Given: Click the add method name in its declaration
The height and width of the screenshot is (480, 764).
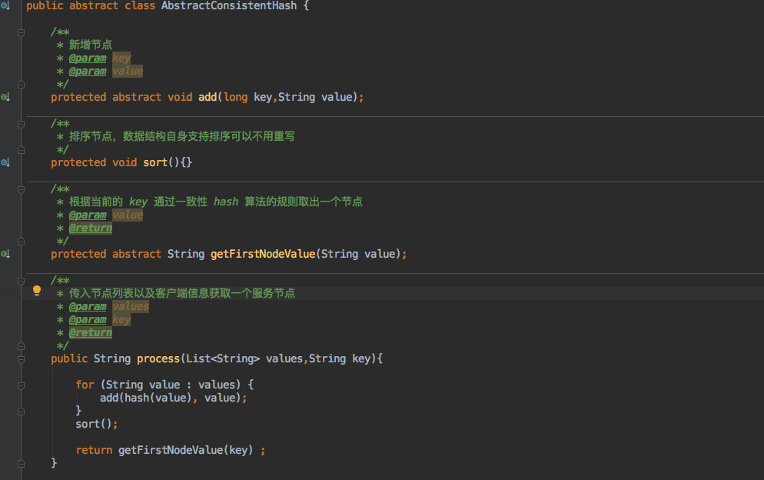Looking at the screenshot, I should 208,98.
